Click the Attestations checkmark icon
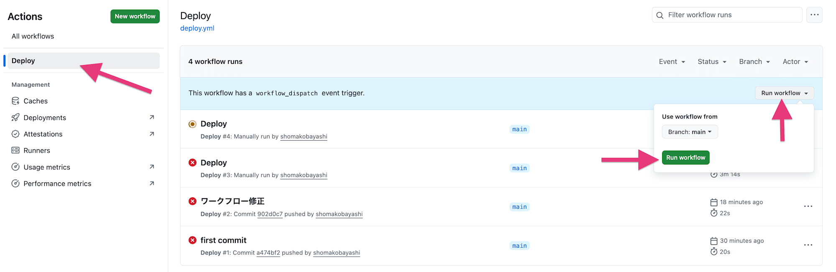Image resolution: width=836 pixels, height=272 pixels. tap(15, 134)
